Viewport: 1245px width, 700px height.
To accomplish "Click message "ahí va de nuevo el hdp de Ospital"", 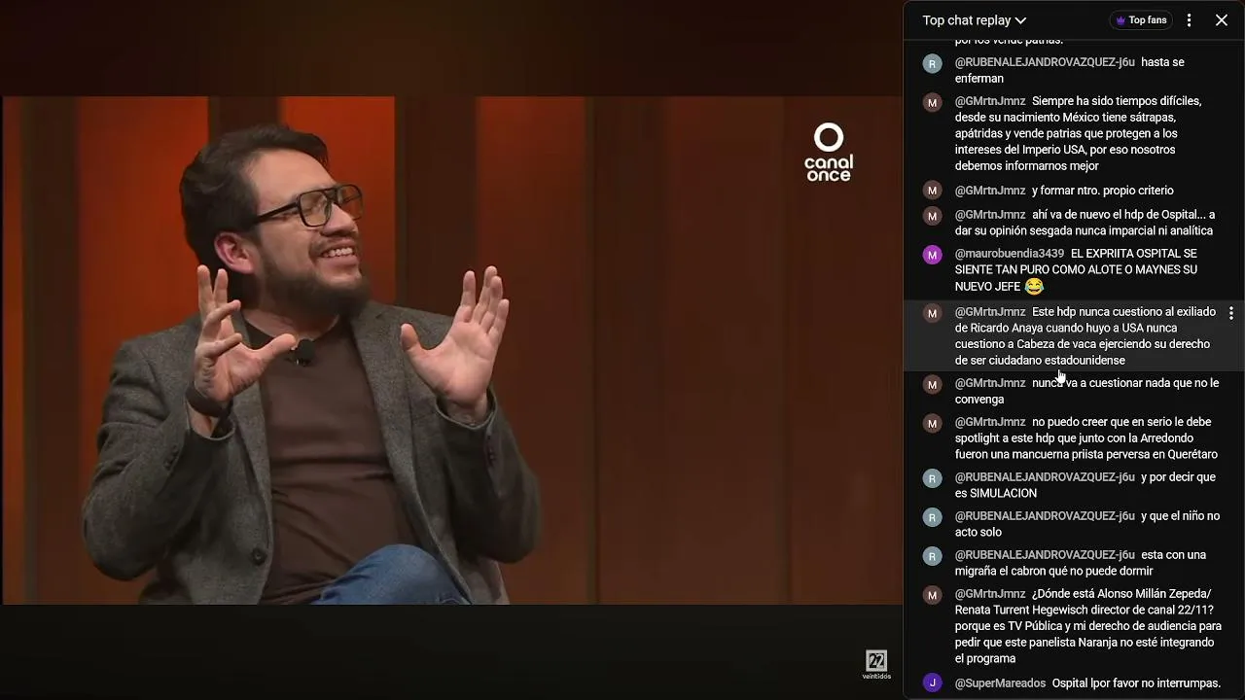I will (1085, 223).
